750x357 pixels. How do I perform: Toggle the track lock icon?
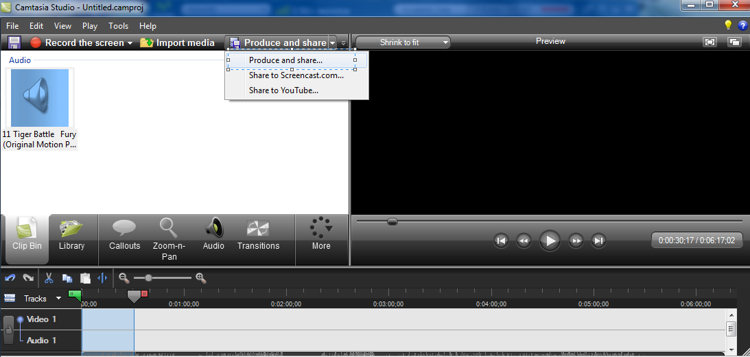[x=9, y=330]
